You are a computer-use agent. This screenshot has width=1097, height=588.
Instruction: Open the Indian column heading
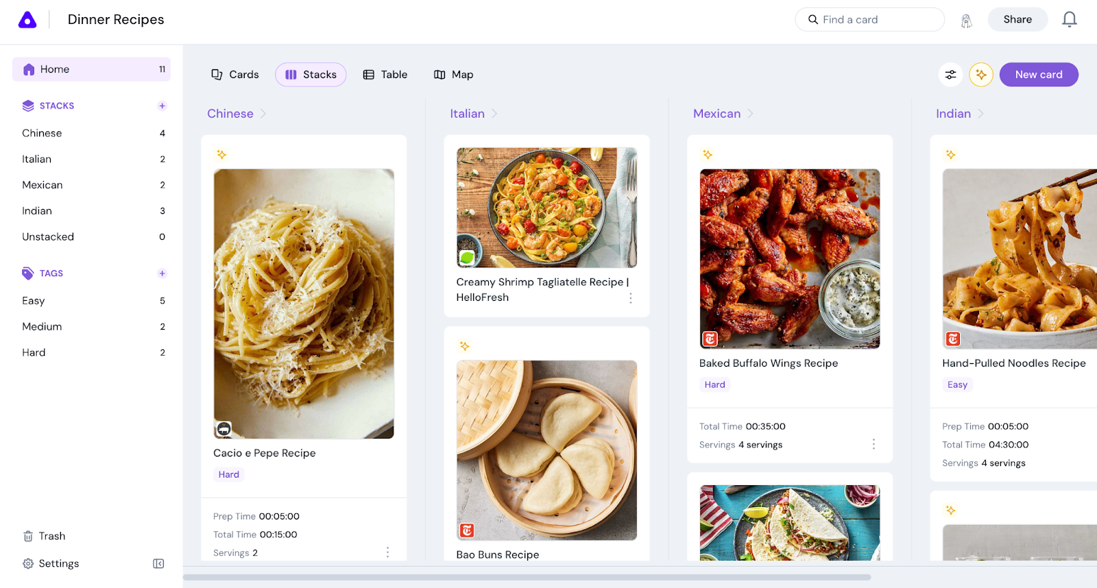point(954,114)
